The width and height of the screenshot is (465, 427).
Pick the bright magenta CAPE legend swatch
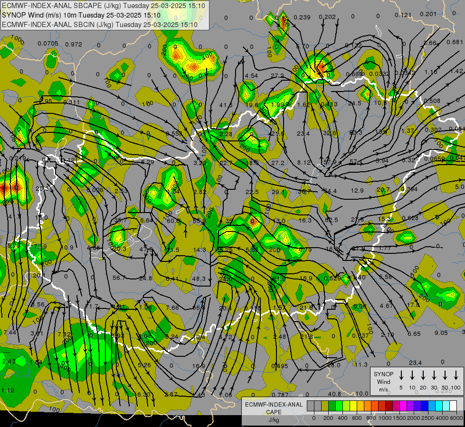click(x=403, y=406)
